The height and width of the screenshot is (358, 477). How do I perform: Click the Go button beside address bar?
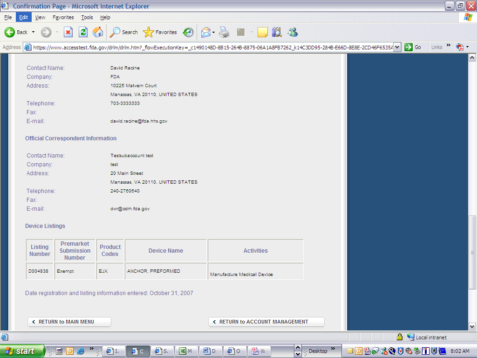[x=413, y=47]
